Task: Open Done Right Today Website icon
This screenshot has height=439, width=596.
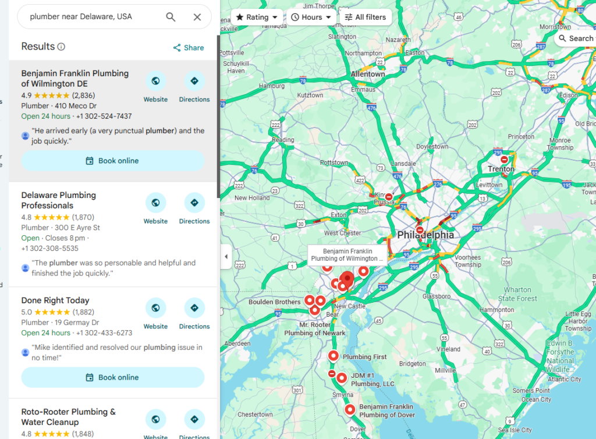Action: 155,308
